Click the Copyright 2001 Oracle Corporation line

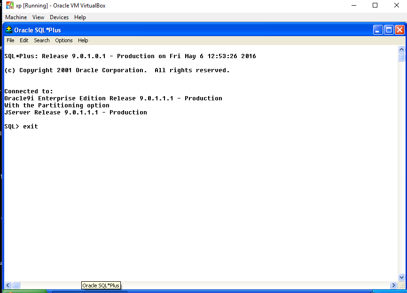(x=117, y=70)
